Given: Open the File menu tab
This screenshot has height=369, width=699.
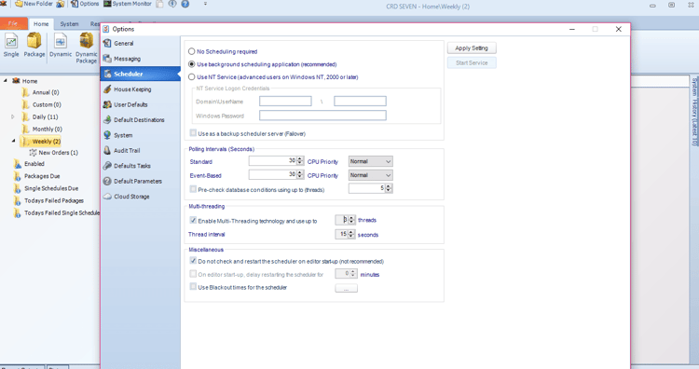Looking at the screenshot, I should [13, 23].
